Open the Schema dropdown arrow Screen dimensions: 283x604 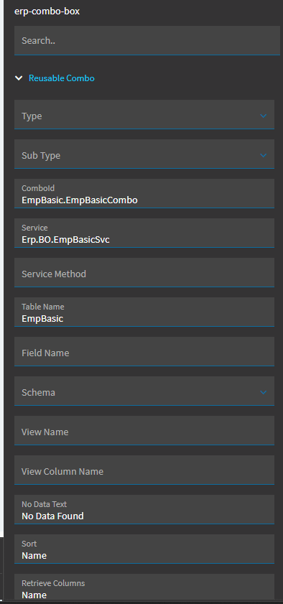tap(264, 392)
